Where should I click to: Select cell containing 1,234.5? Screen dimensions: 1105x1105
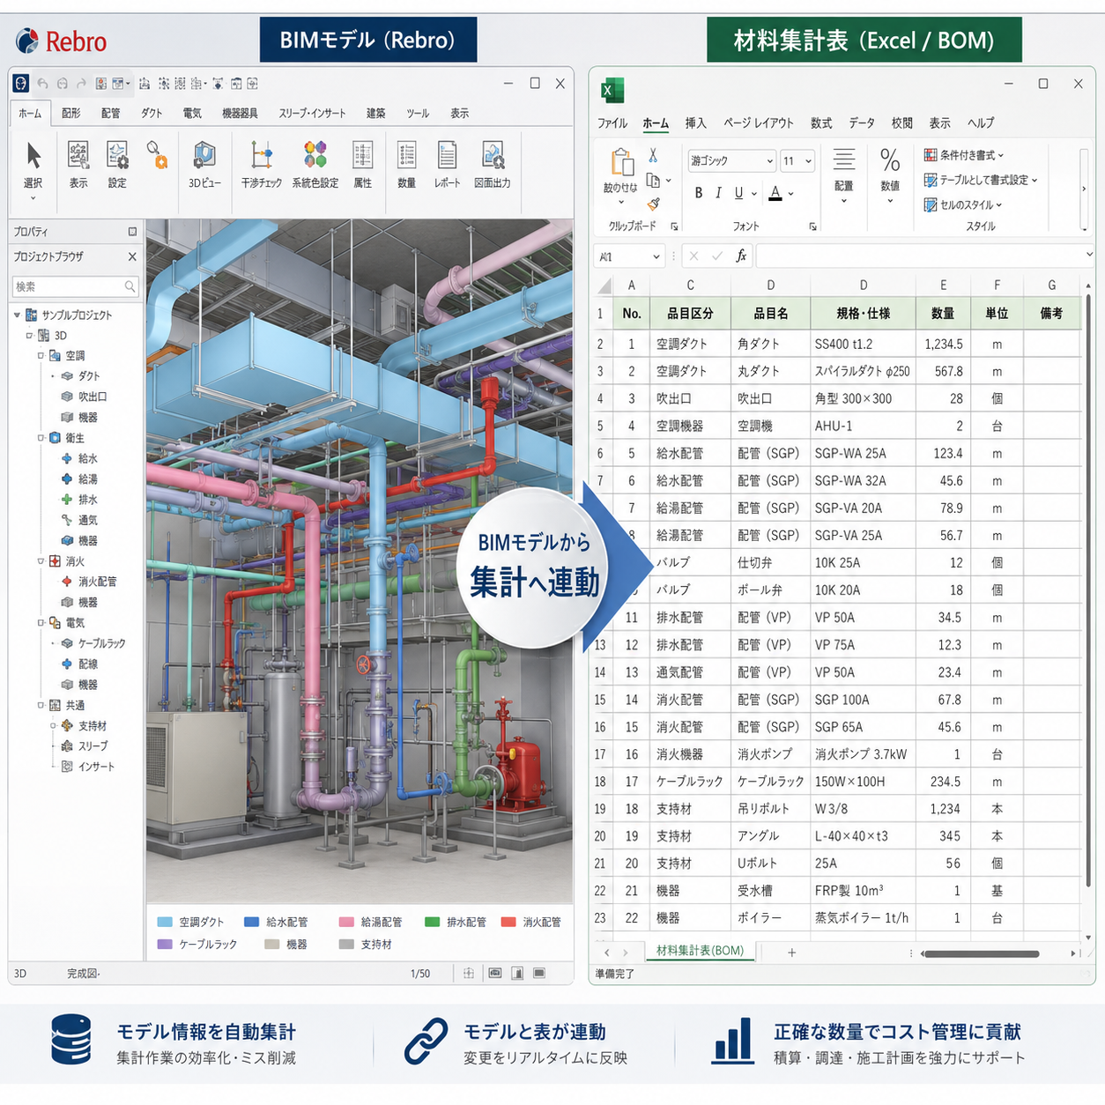(943, 344)
